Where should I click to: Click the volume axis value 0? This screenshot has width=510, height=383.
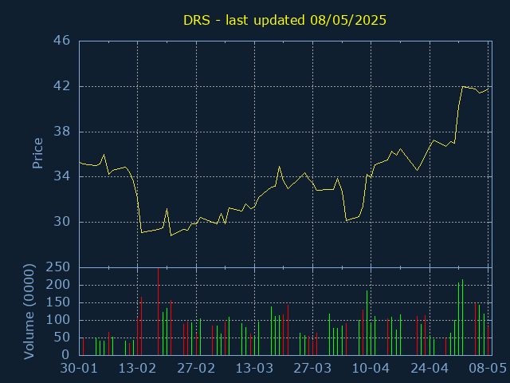pos(66,354)
